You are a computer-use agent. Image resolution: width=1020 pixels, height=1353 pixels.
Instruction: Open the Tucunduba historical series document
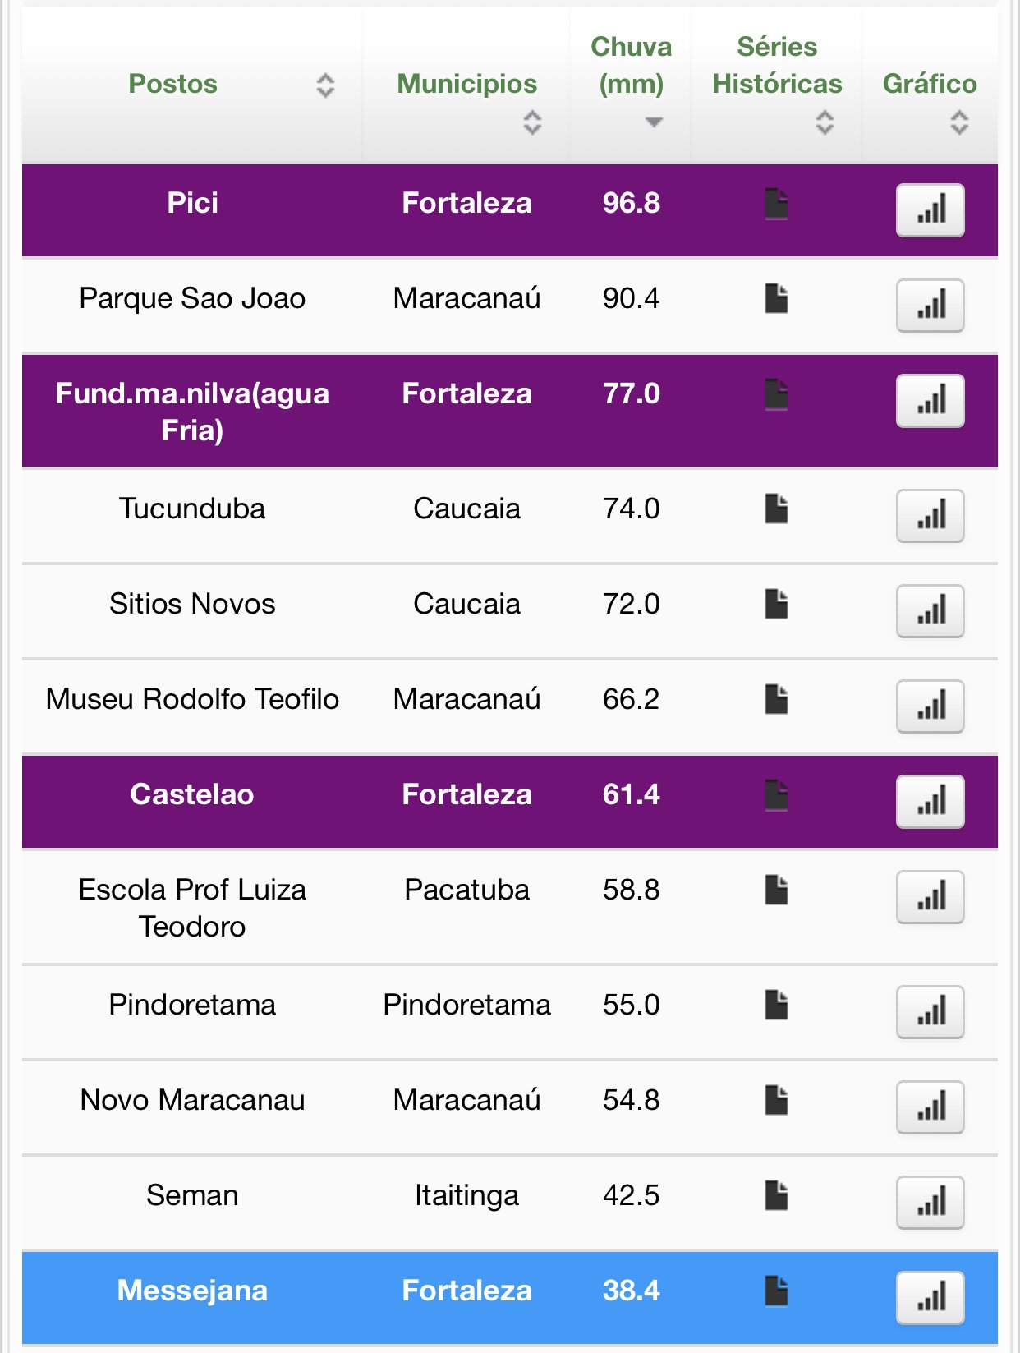click(x=776, y=509)
